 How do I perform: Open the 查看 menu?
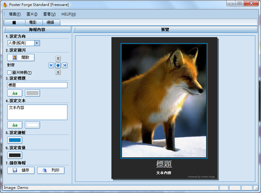tap(50, 14)
